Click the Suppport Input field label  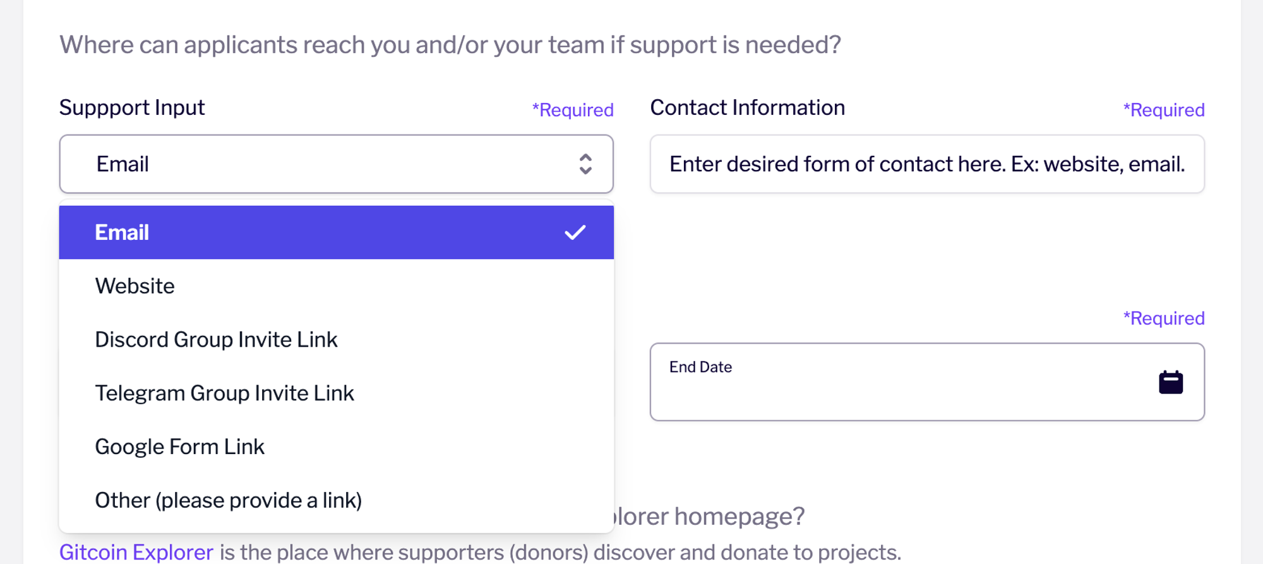(132, 108)
